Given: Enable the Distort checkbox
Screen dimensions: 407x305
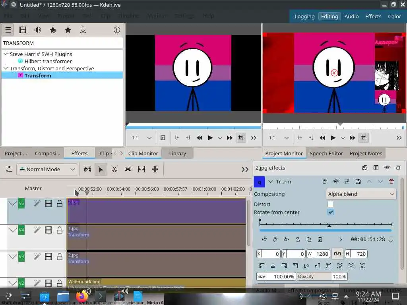Looking at the screenshot, I should (x=330, y=204).
